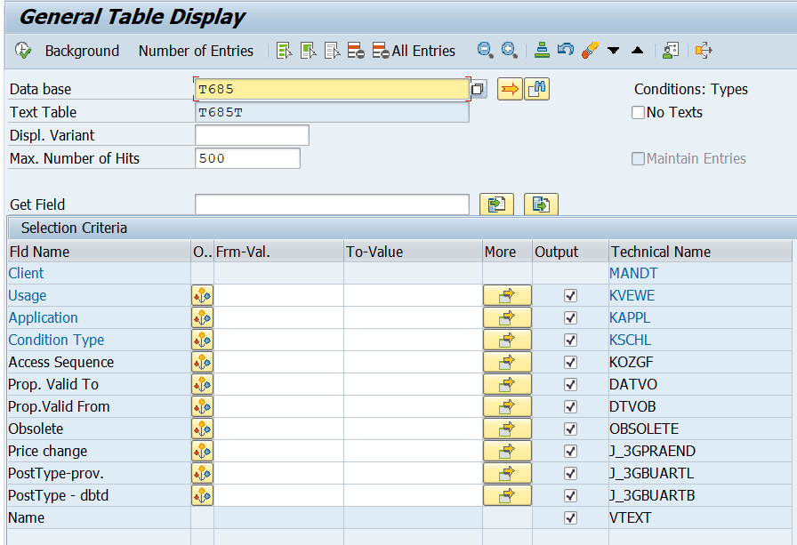Open selection option for PostType-prov. row

click(x=202, y=473)
